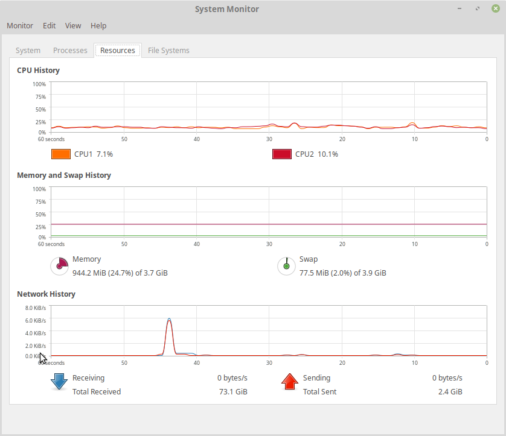This screenshot has height=436, width=506.
Task: Open the Monitor menu
Action: click(20, 25)
